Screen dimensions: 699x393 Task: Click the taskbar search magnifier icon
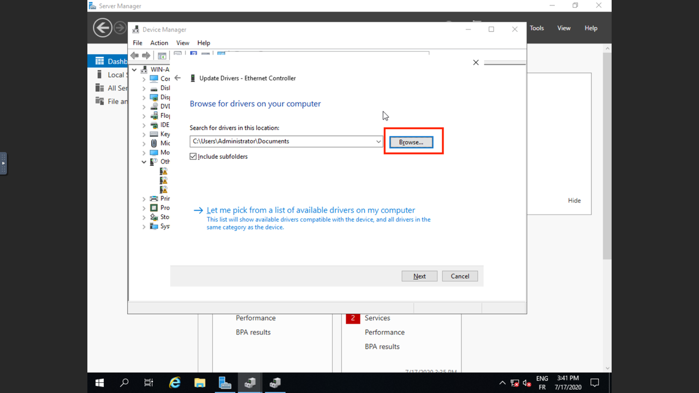[x=124, y=383]
